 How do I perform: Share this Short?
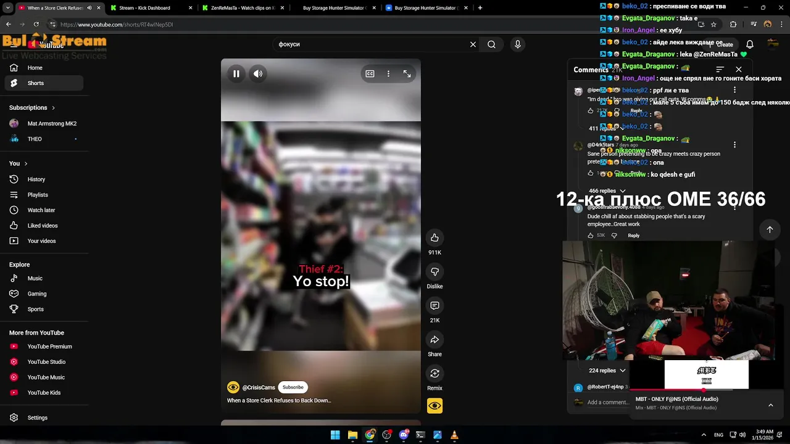point(434,340)
